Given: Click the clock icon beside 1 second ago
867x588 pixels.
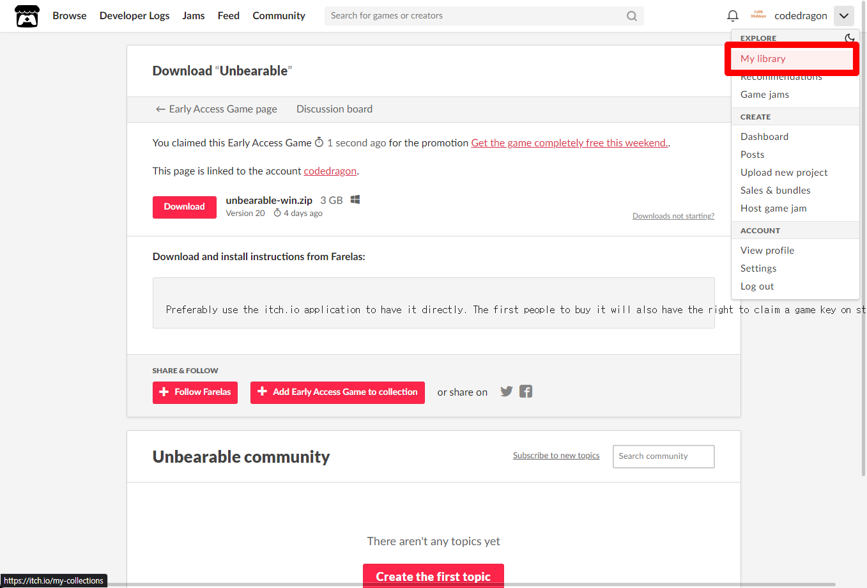Looking at the screenshot, I should point(319,143).
